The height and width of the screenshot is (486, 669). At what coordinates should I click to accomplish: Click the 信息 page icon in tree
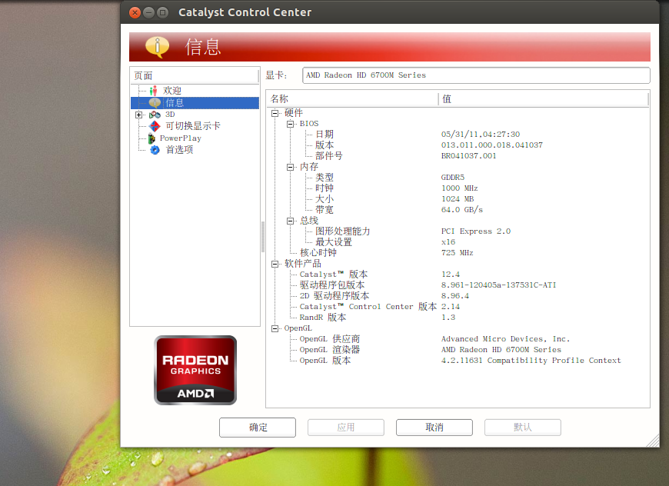click(155, 103)
